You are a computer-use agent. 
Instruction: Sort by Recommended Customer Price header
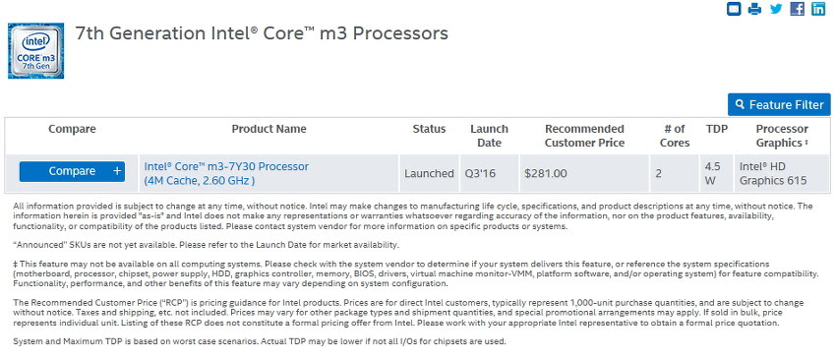click(584, 136)
